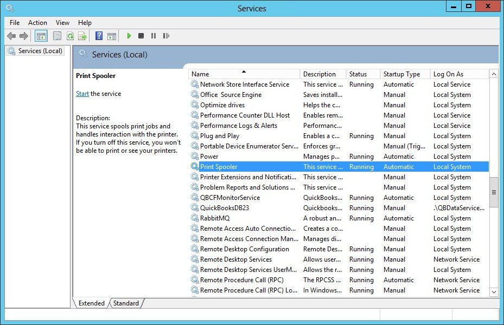Click the Export List toolbar icon

(82, 36)
